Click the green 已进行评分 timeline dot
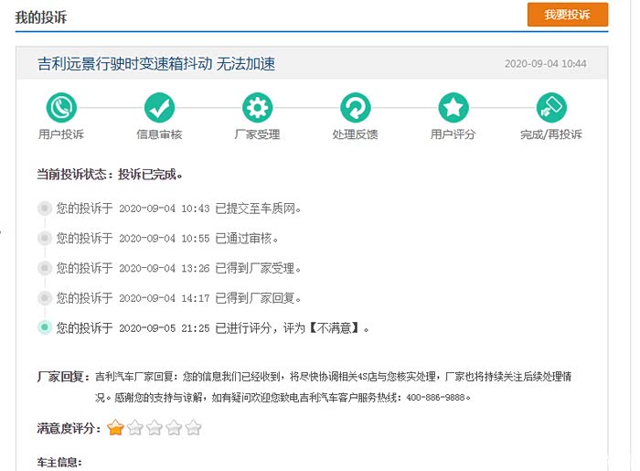640x471 pixels. point(44,327)
